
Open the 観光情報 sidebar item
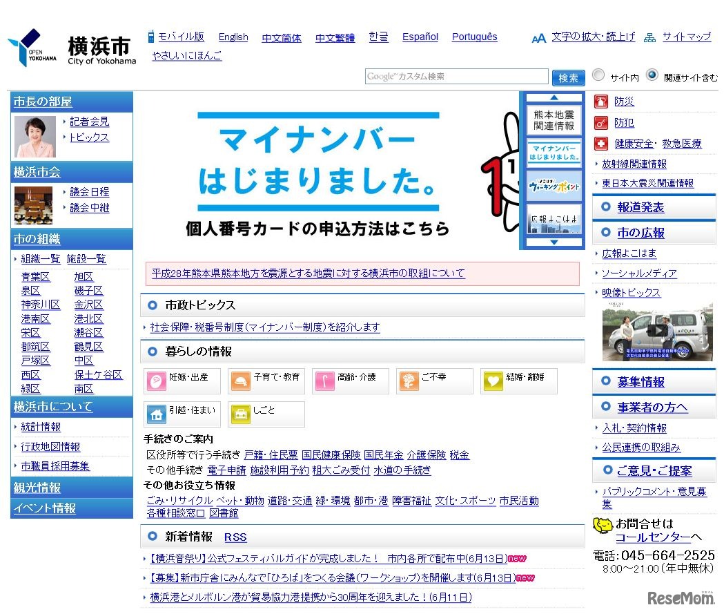37,488
